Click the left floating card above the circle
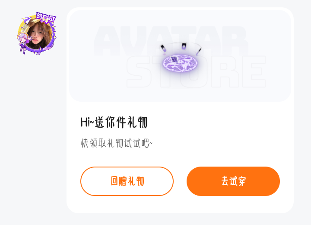 pos(163,48)
